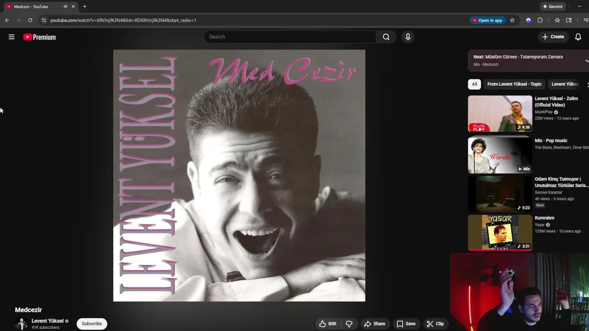589x331 pixels.
Task: Open Zalim (Official Video) title
Action: 556,102
